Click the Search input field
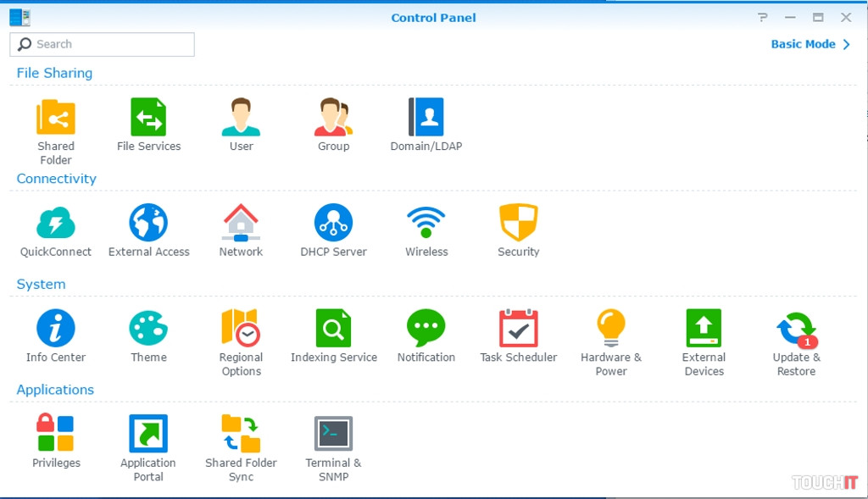This screenshot has height=499, width=868. pyautogui.click(x=102, y=44)
